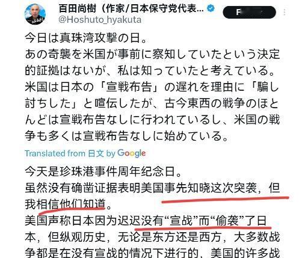
Task: Click the black Follow button
Action: coord(249,12)
